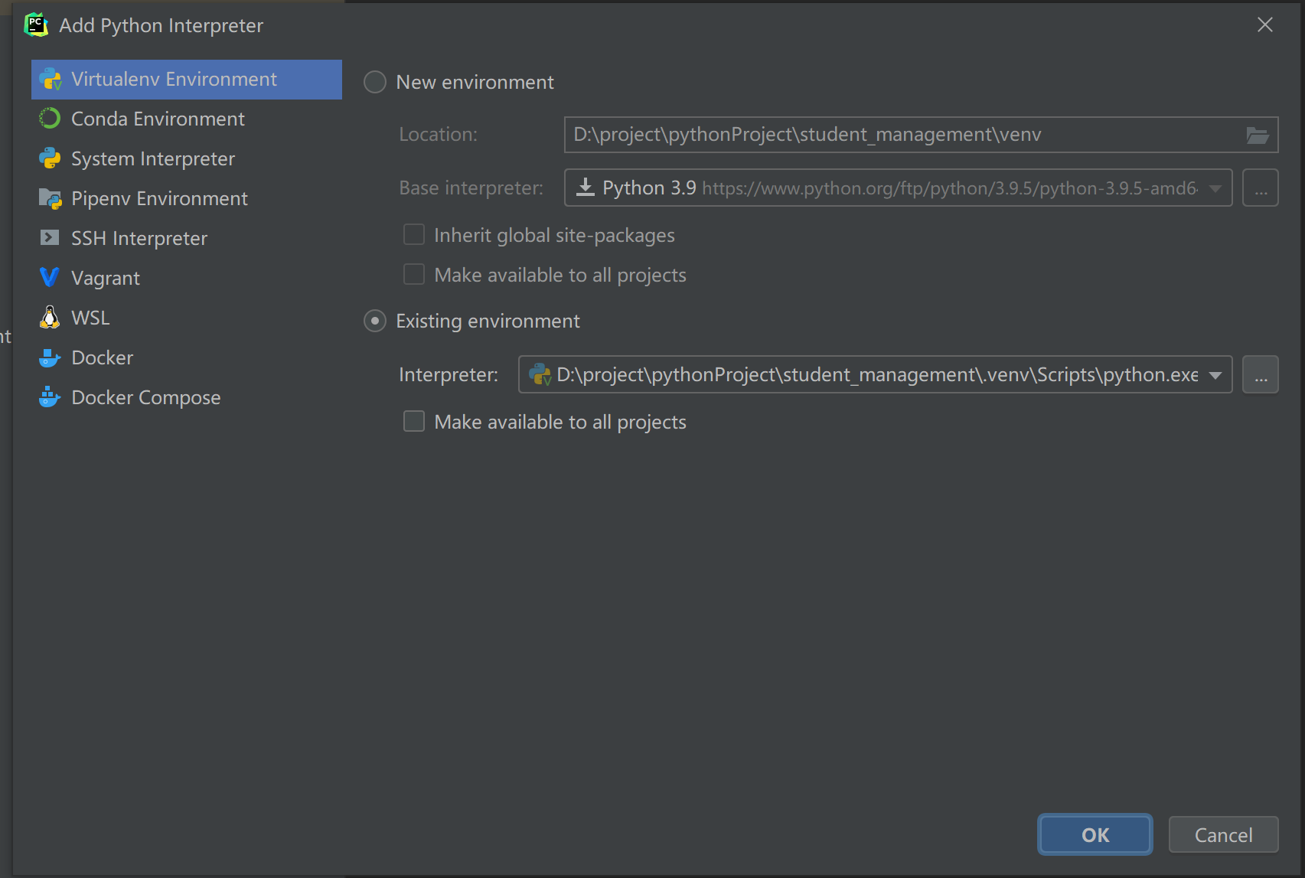1305x878 pixels.
Task: Click the Vagrant V icon
Action: [50, 278]
